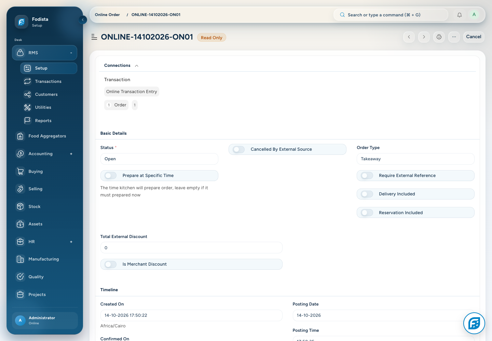Toggle Require External Reference switch
Viewport: 492px width, 341px height.
(367, 176)
